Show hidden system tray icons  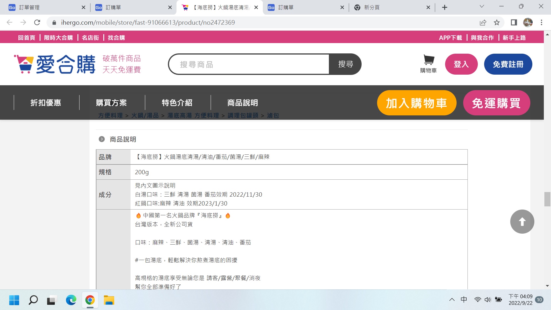(x=452, y=300)
